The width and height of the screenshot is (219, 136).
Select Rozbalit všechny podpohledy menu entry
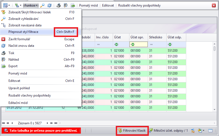click(40, 96)
